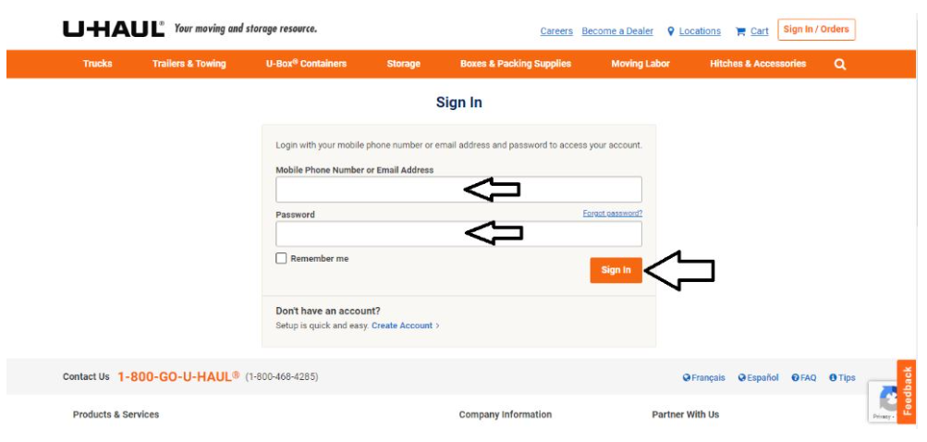The image size is (927, 442).
Task: Click the Sign In / Orders button
Action: (816, 30)
